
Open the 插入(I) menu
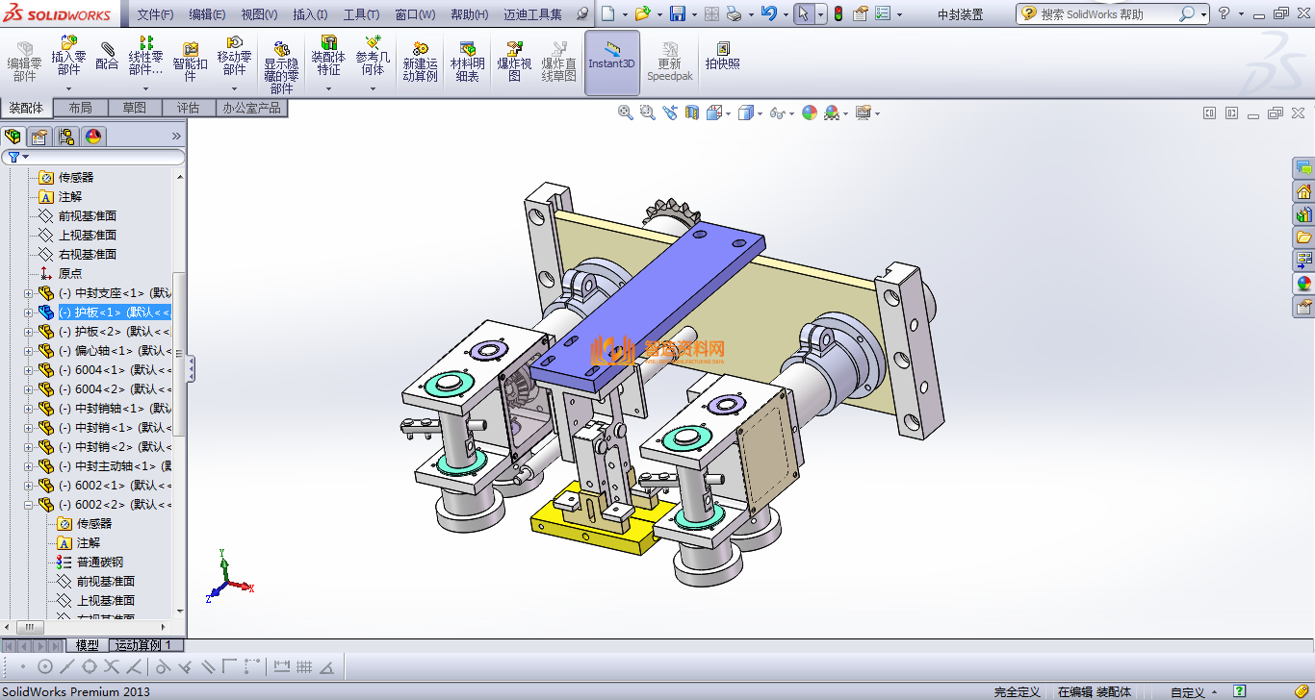pos(309,14)
